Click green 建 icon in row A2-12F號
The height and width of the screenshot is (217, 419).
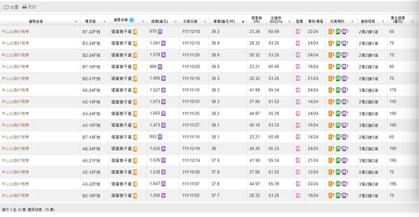tap(338, 172)
